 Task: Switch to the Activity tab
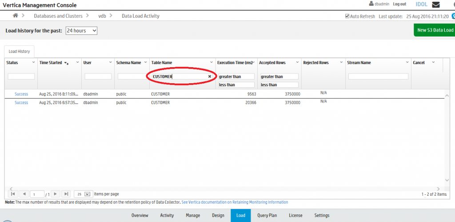pos(167,215)
